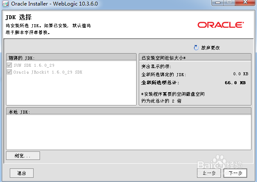Click the 全部所选绑定的 JDK label
Viewport: 257px width, 182px height.
(x=164, y=74)
